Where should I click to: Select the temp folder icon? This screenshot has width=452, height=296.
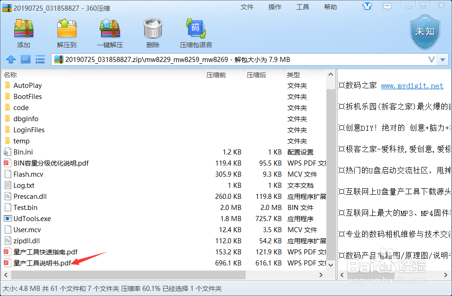[x=7, y=141]
